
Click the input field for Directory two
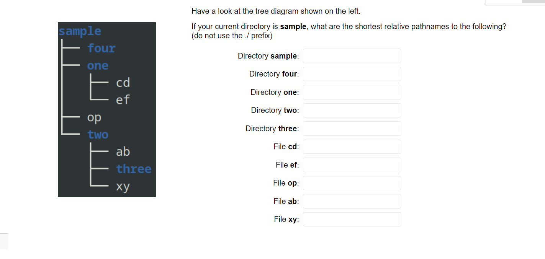(x=352, y=110)
